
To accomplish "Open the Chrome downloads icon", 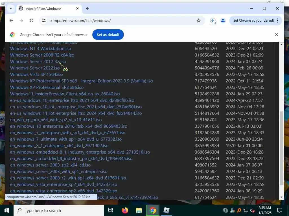I will coord(213,21).
